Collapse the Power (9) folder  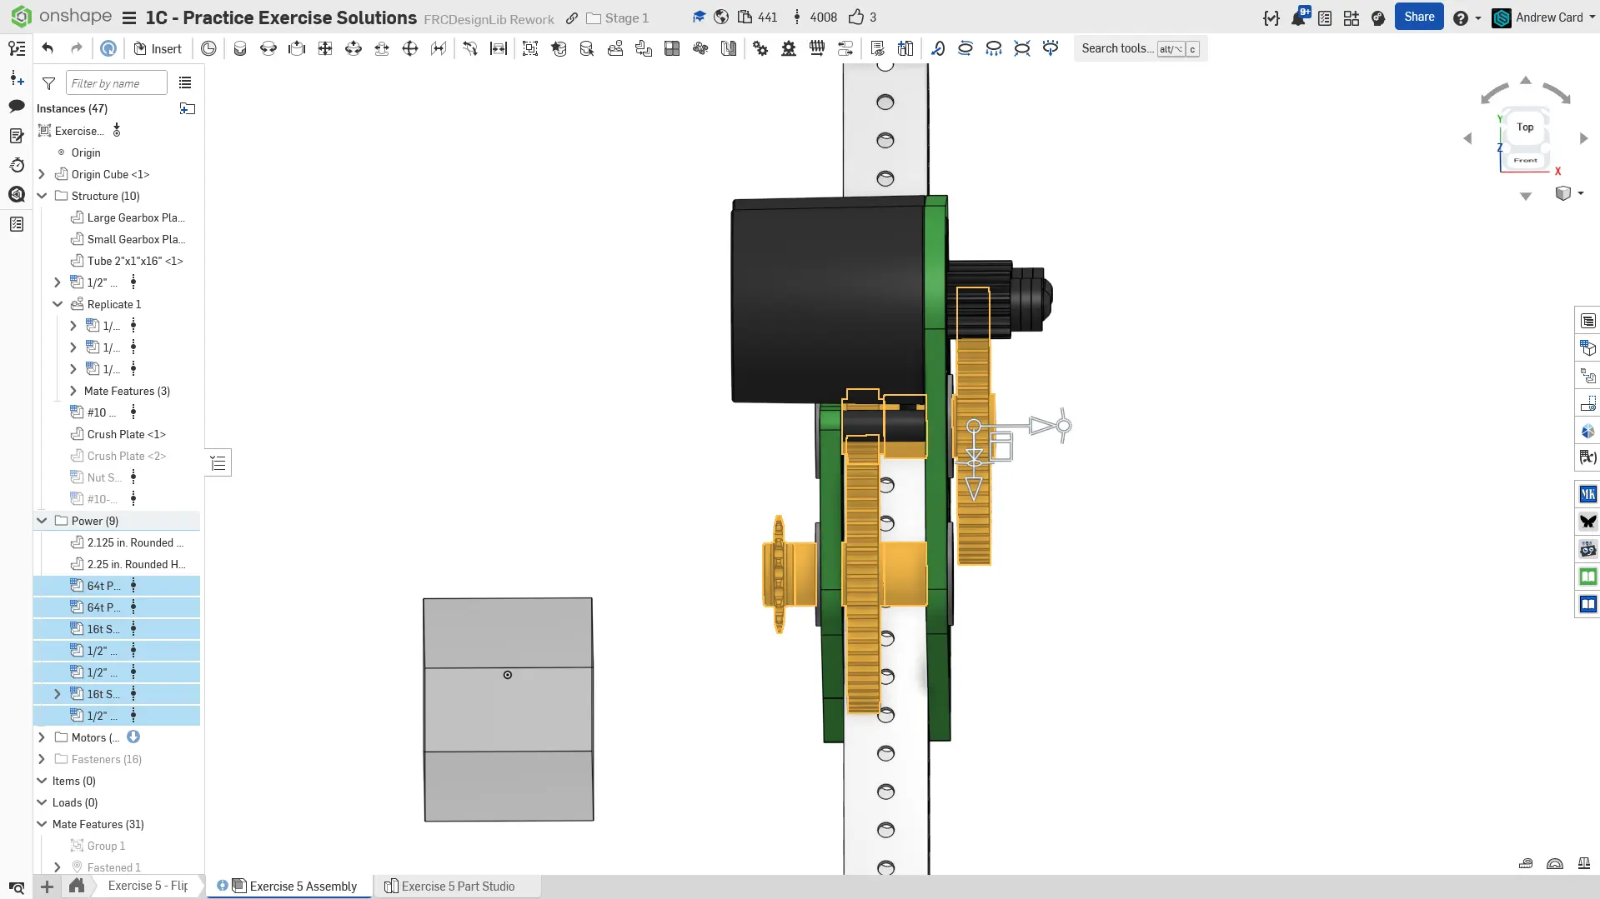coord(42,521)
